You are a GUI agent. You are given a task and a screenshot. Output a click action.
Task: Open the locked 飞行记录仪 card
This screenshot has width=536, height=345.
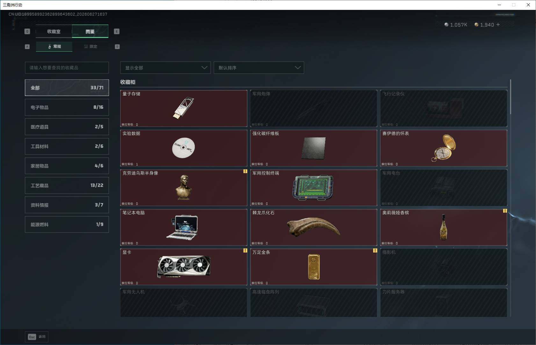(444, 108)
